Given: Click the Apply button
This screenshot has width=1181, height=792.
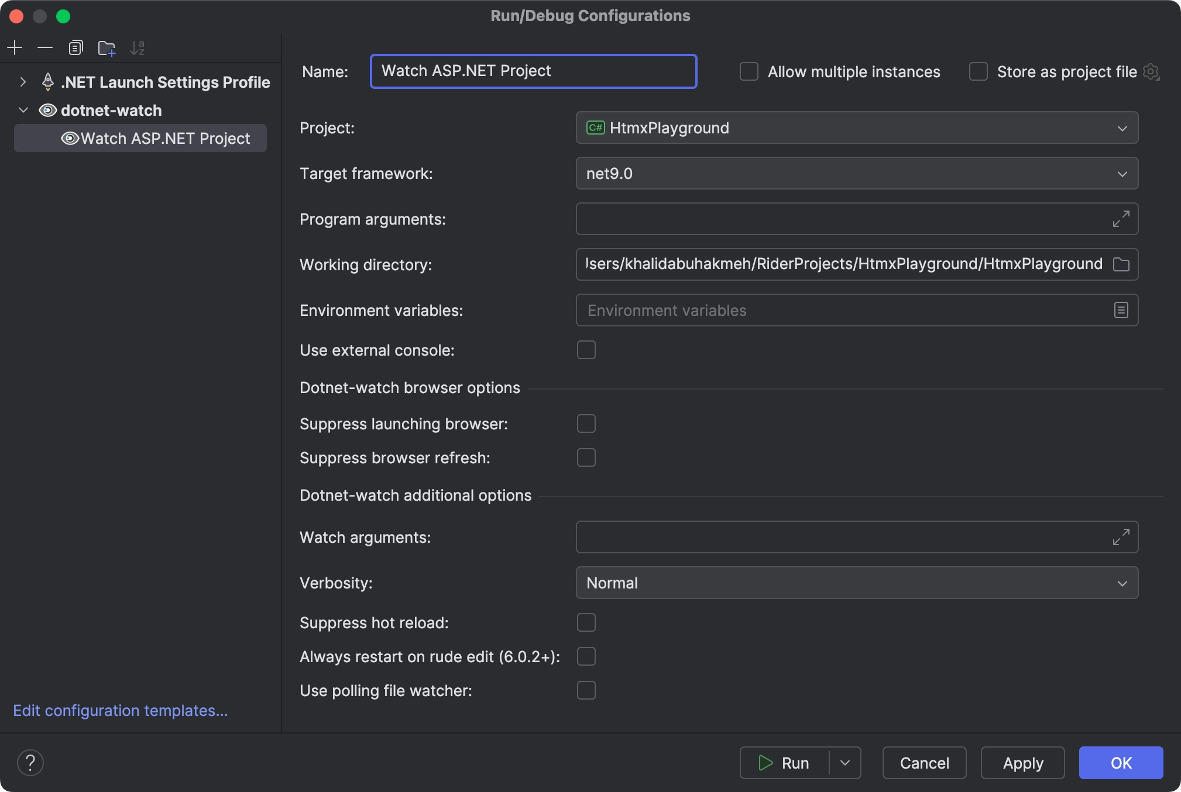Looking at the screenshot, I should pos(1022,763).
